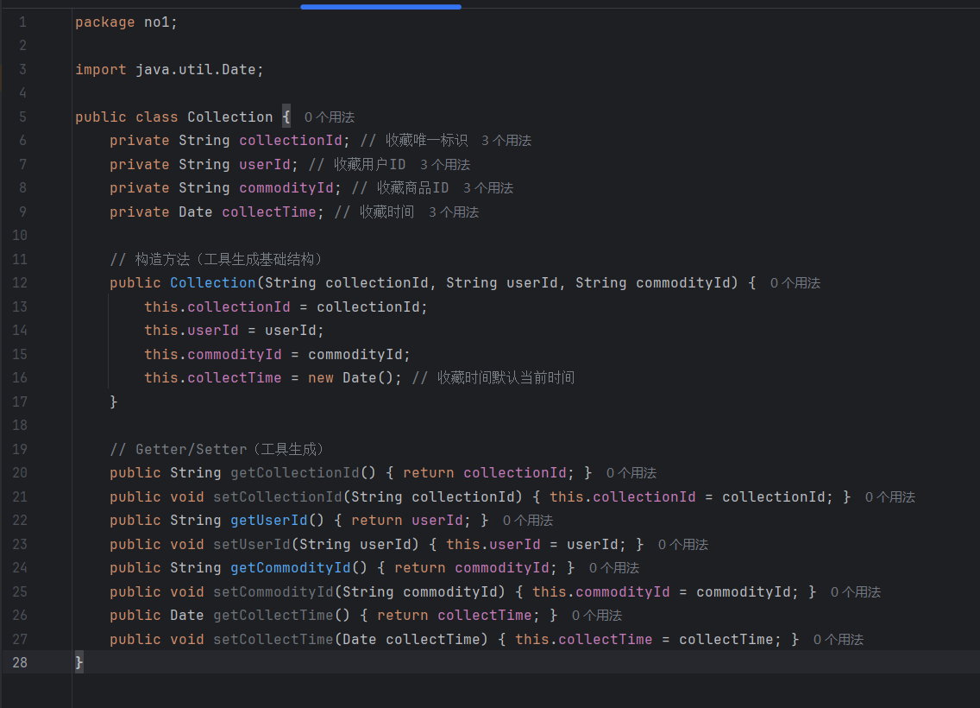Click the blue constructor name 'Collection' on line 12
Viewport: 980px width, 708px height.
(x=213, y=283)
